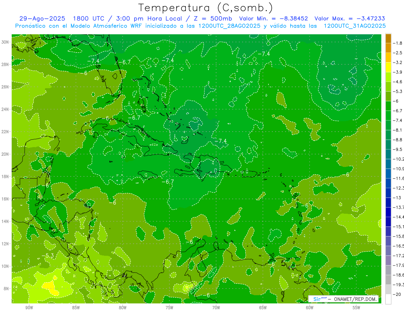Click the '-15.8' legend value
This screenshot has height=312, width=404.
[x=399, y=236]
